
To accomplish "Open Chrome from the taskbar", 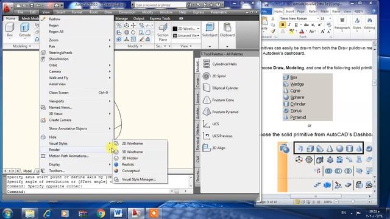I will (101, 214).
